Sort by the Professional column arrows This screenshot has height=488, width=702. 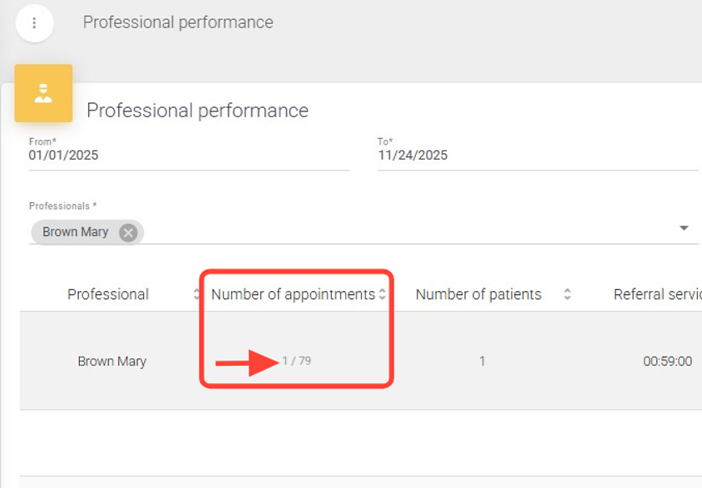196,294
